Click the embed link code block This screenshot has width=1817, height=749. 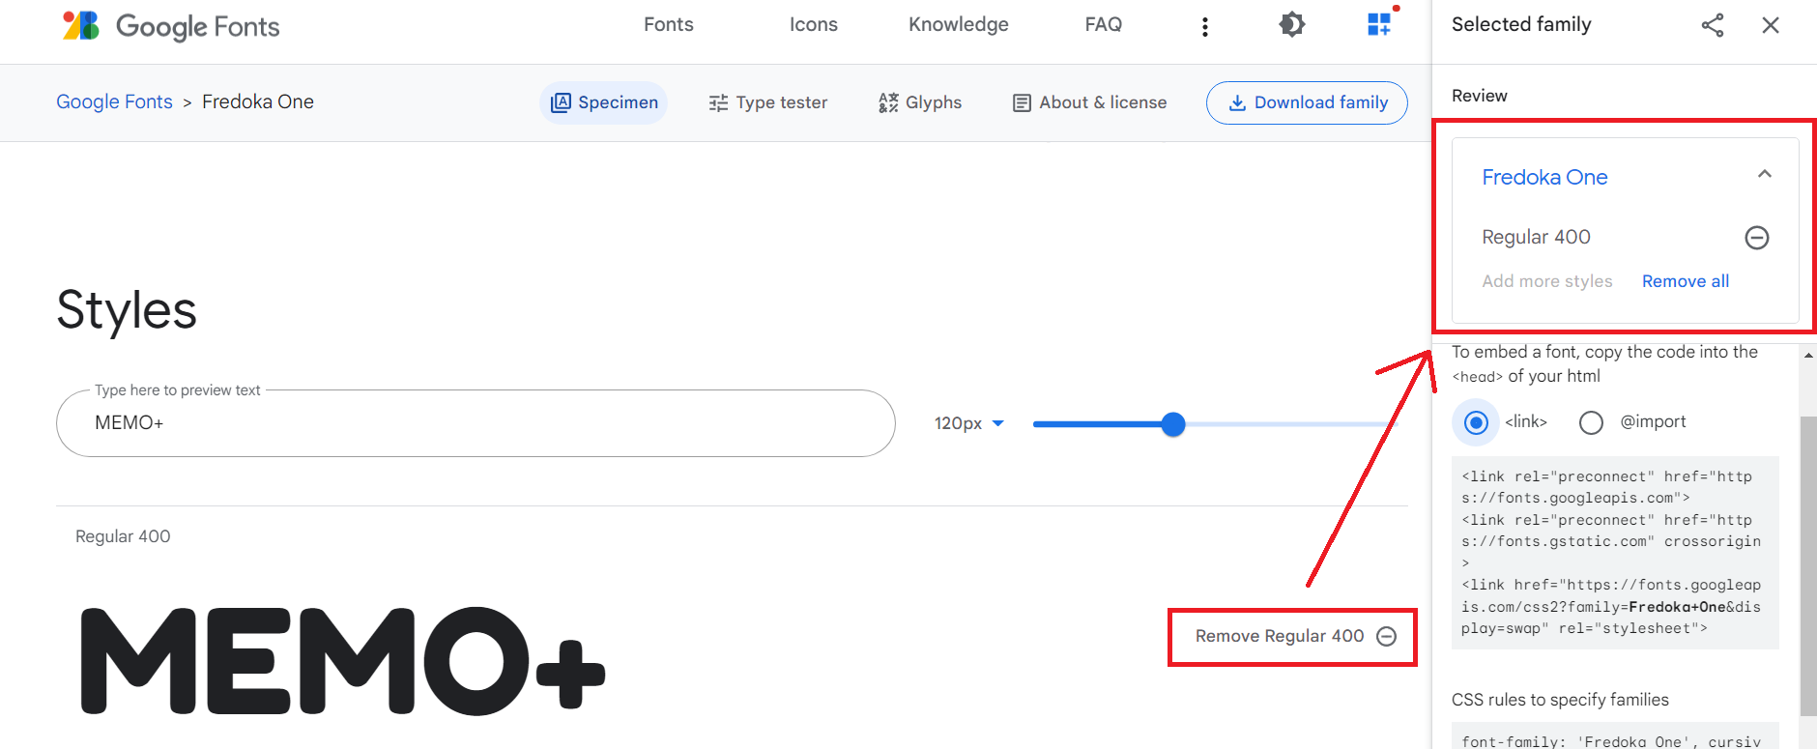pyautogui.click(x=1615, y=553)
